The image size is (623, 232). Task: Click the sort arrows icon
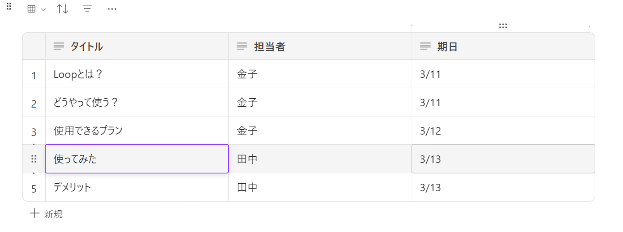62,9
